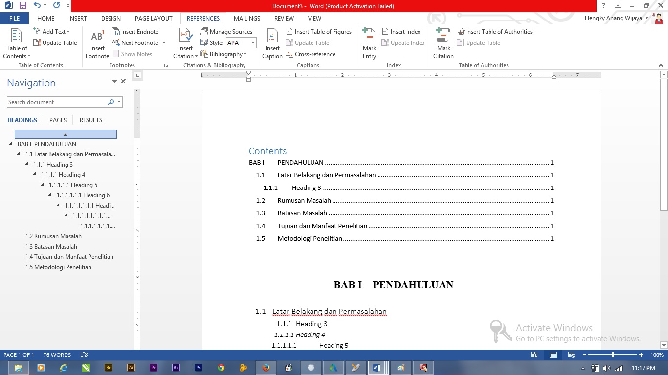This screenshot has height=375, width=668.
Task: Collapse the BAB I PENDAHULUAN heading tree
Action: pos(11,144)
